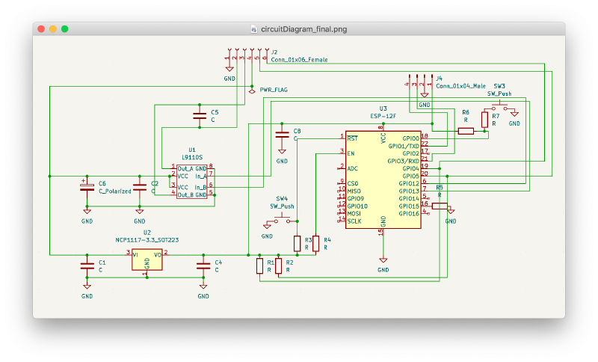
Task: Minimize the window with the yellow button
Action: coord(53,29)
